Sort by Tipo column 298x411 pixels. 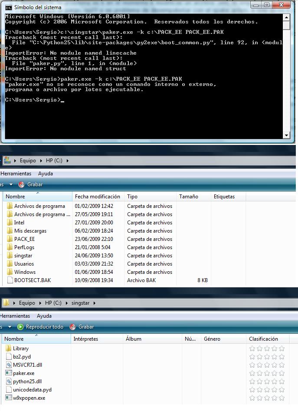pos(150,196)
